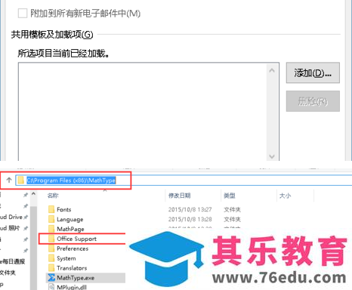
Task: Click the MathPage folder icon
Action: [51, 229]
